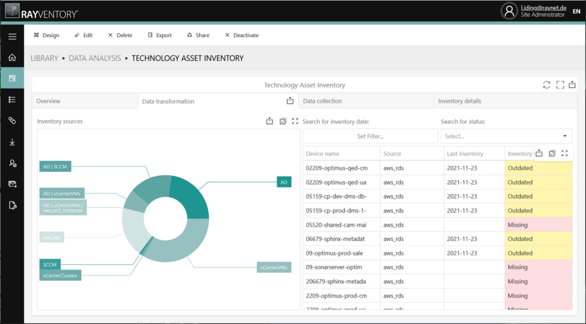Open the hamburger menu in sidebar

pyautogui.click(x=13, y=36)
